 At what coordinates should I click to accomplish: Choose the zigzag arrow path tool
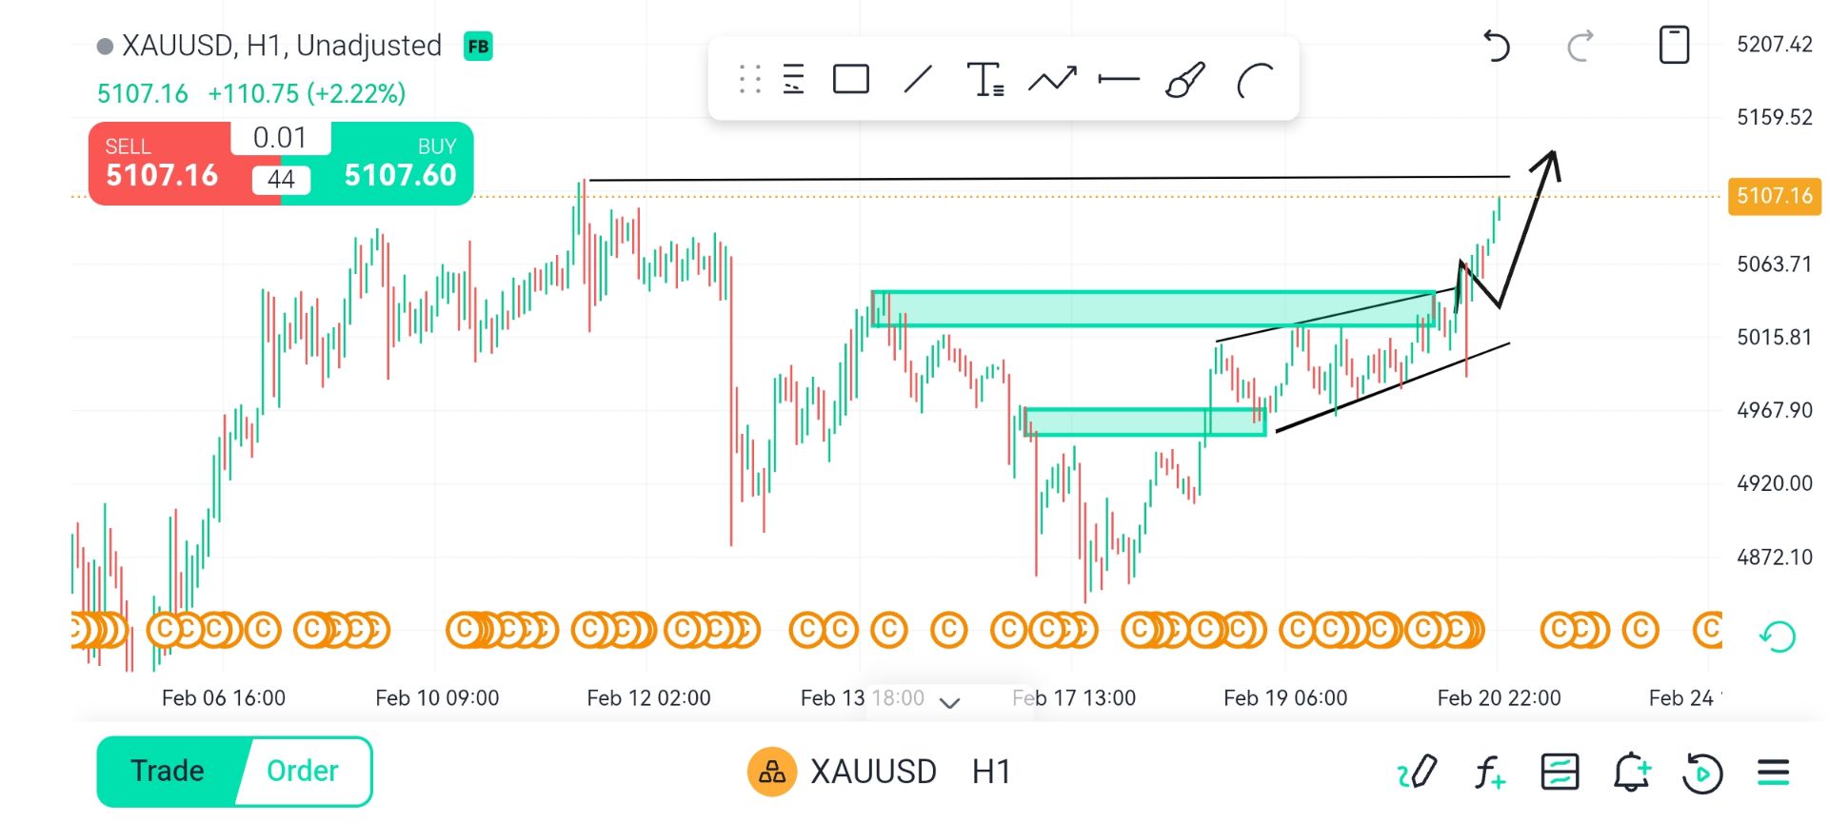tap(1052, 79)
